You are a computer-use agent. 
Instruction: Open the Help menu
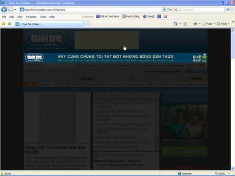pyautogui.click(x=52, y=17)
